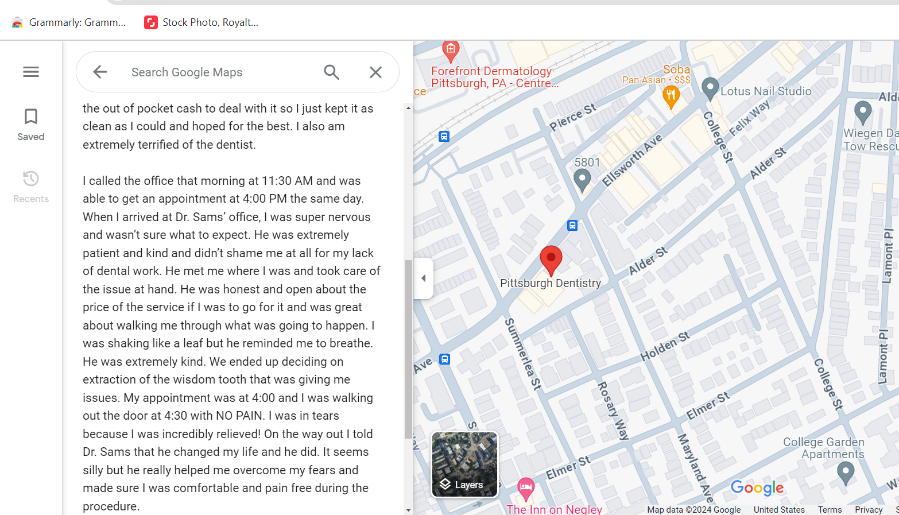
Task: Click the Pittsburgh Dentistry map label
Action: coord(551,283)
